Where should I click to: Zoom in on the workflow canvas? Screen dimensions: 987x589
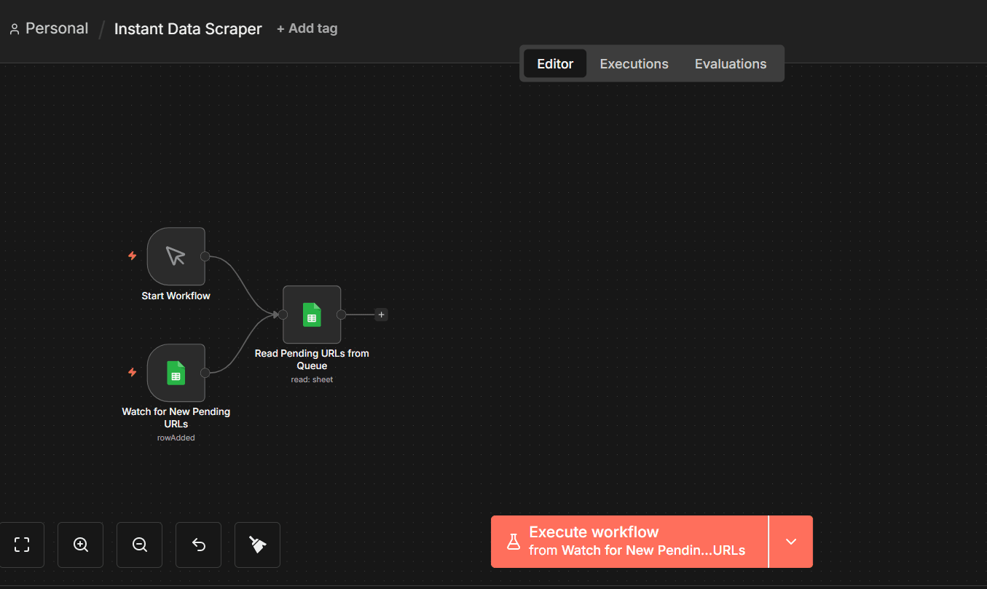point(81,545)
